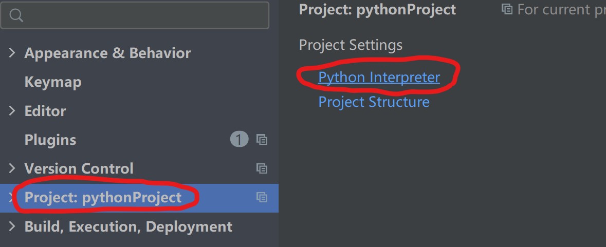This screenshot has height=247, width=606.
Task: Focus the settings search field
Action: click(x=144, y=16)
